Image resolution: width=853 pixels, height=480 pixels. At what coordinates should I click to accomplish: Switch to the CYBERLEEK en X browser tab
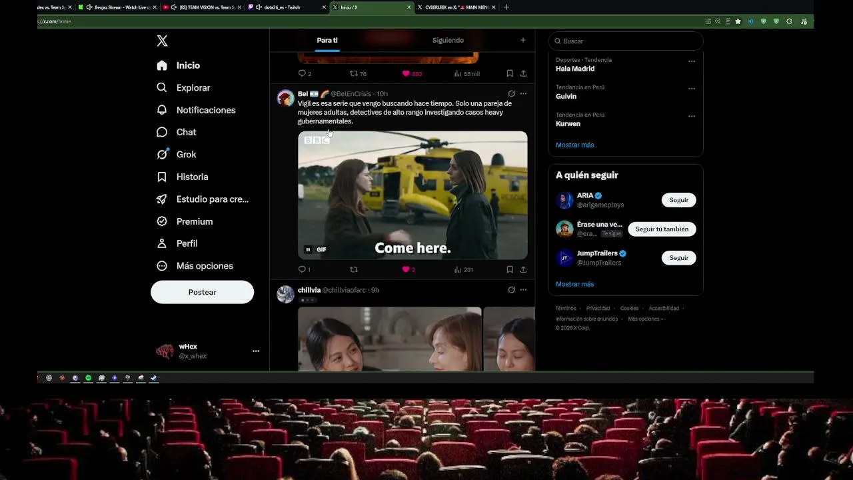point(456,7)
